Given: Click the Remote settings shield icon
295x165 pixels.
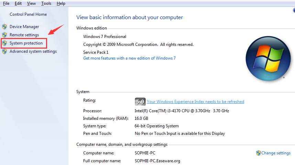Looking at the screenshot, I should [x=4, y=35].
